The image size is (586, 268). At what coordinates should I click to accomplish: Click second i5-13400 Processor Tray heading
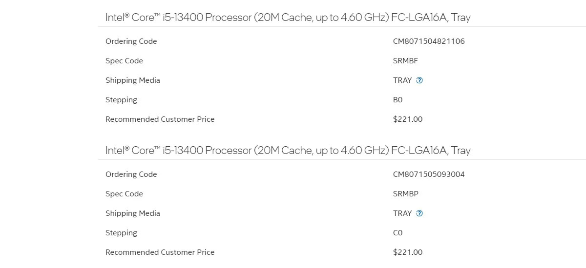(x=288, y=151)
